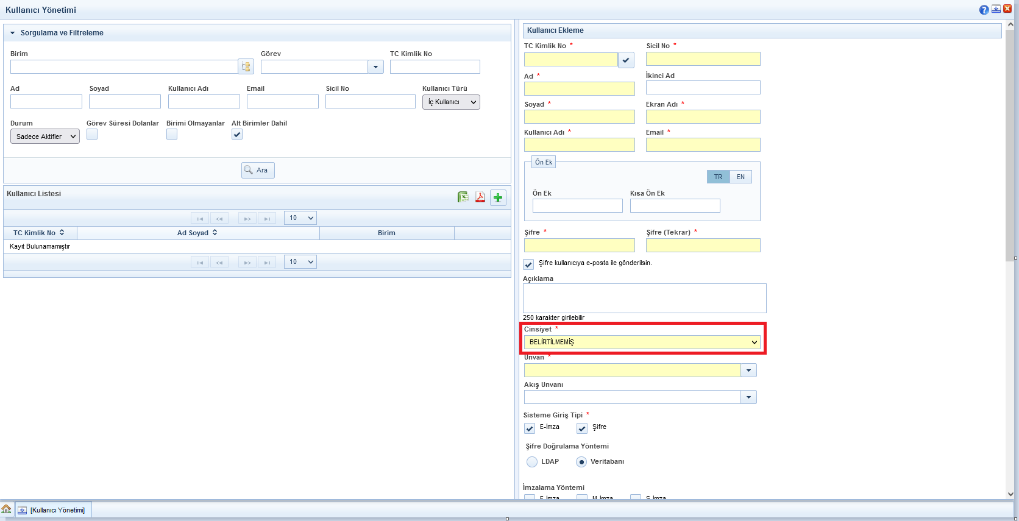
Task: Sort by TC Kimlik No column header
Action: coord(39,233)
